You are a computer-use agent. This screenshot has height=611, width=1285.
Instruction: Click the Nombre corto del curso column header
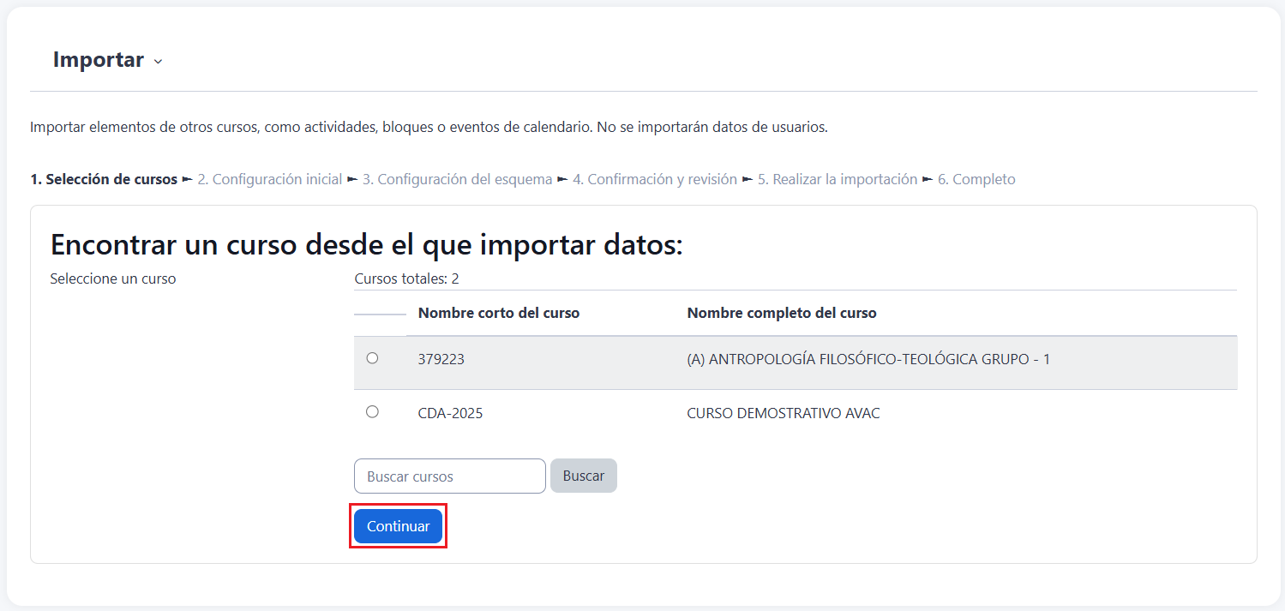click(x=499, y=314)
